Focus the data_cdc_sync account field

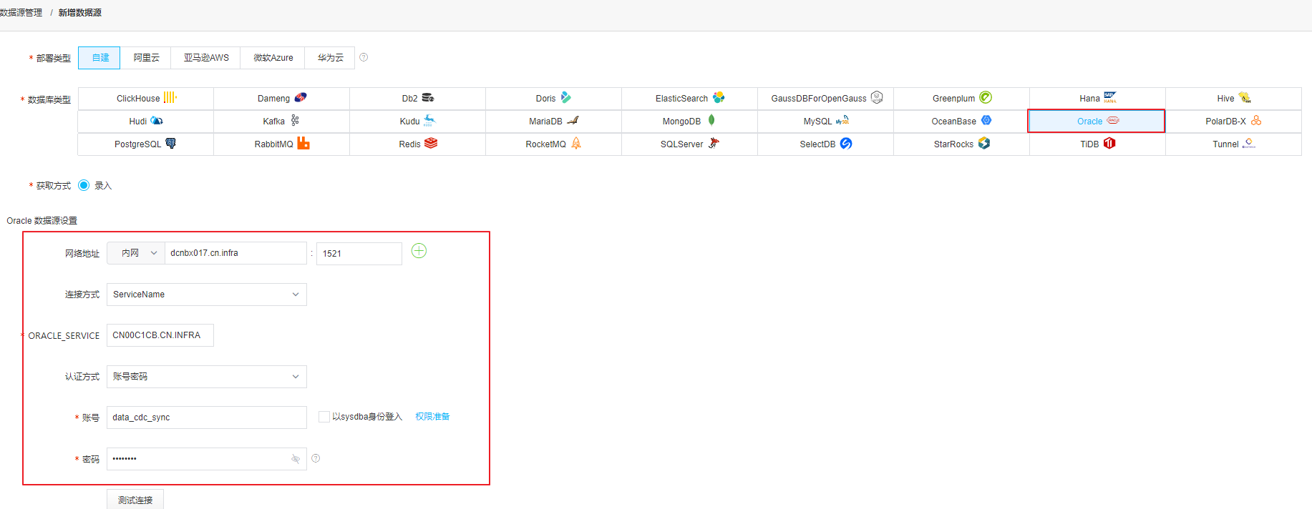coord(207,417)
